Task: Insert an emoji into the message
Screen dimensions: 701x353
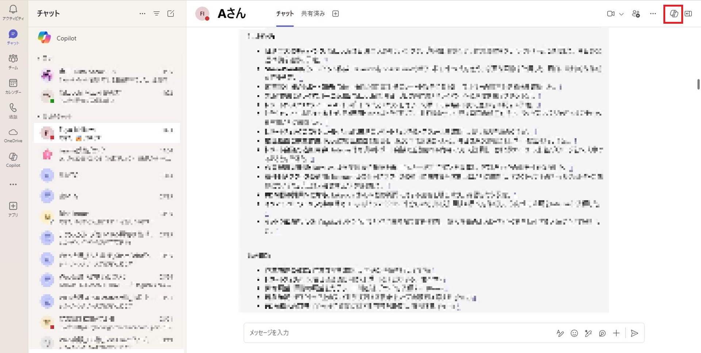Action: point(574,333)
